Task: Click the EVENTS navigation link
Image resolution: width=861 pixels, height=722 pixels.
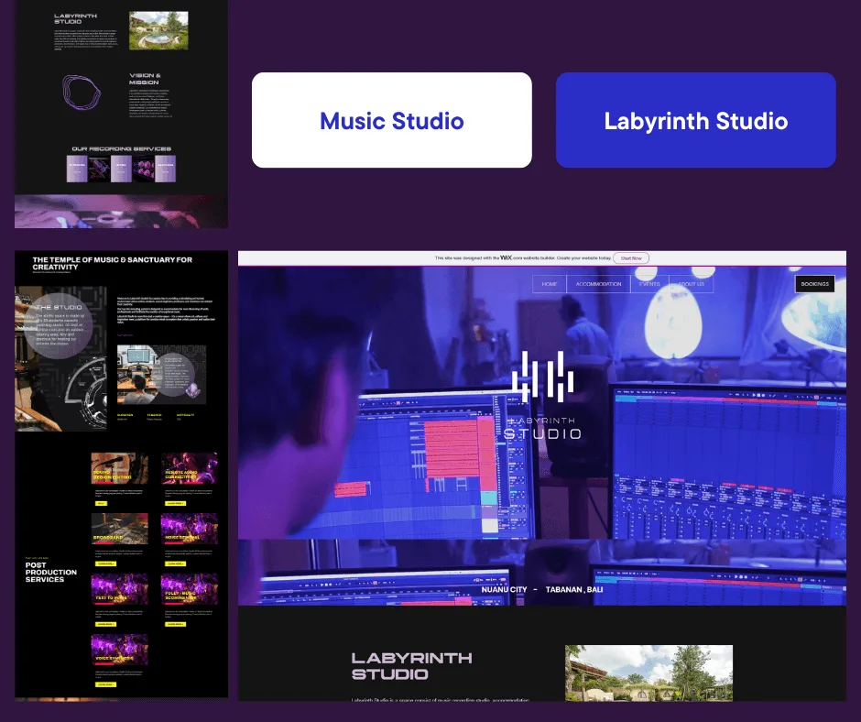Action: tap(649, 283)
